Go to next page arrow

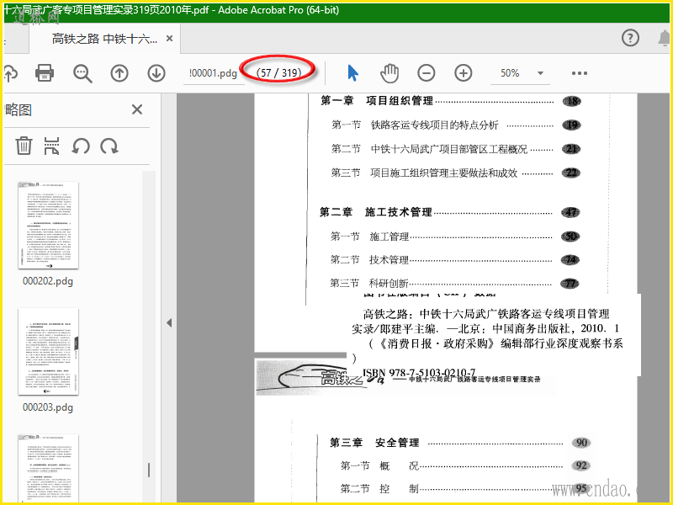(x=156, y=73)
